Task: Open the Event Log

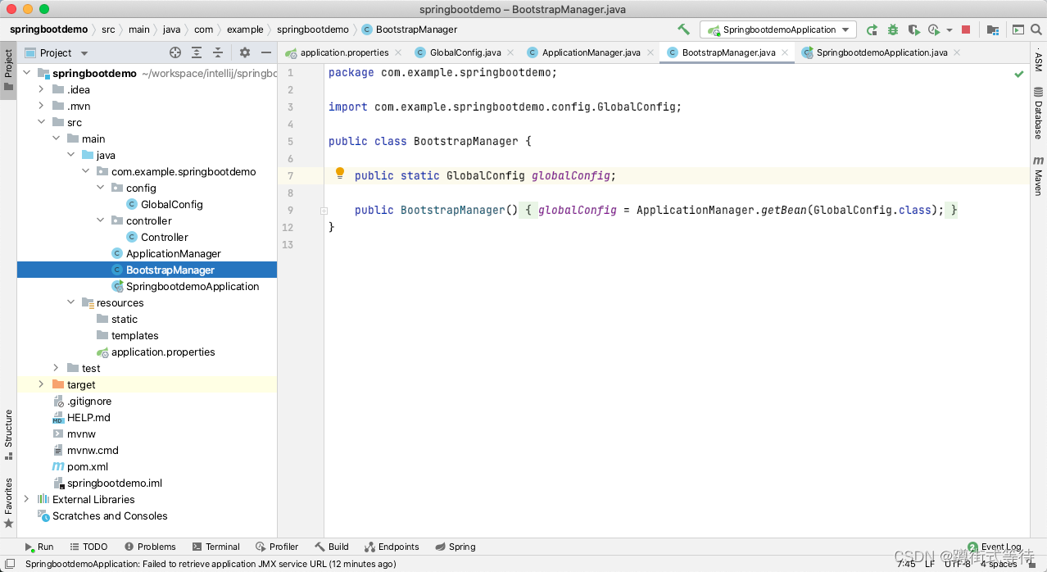Action: pyautogui.click(x=994, y=547)
